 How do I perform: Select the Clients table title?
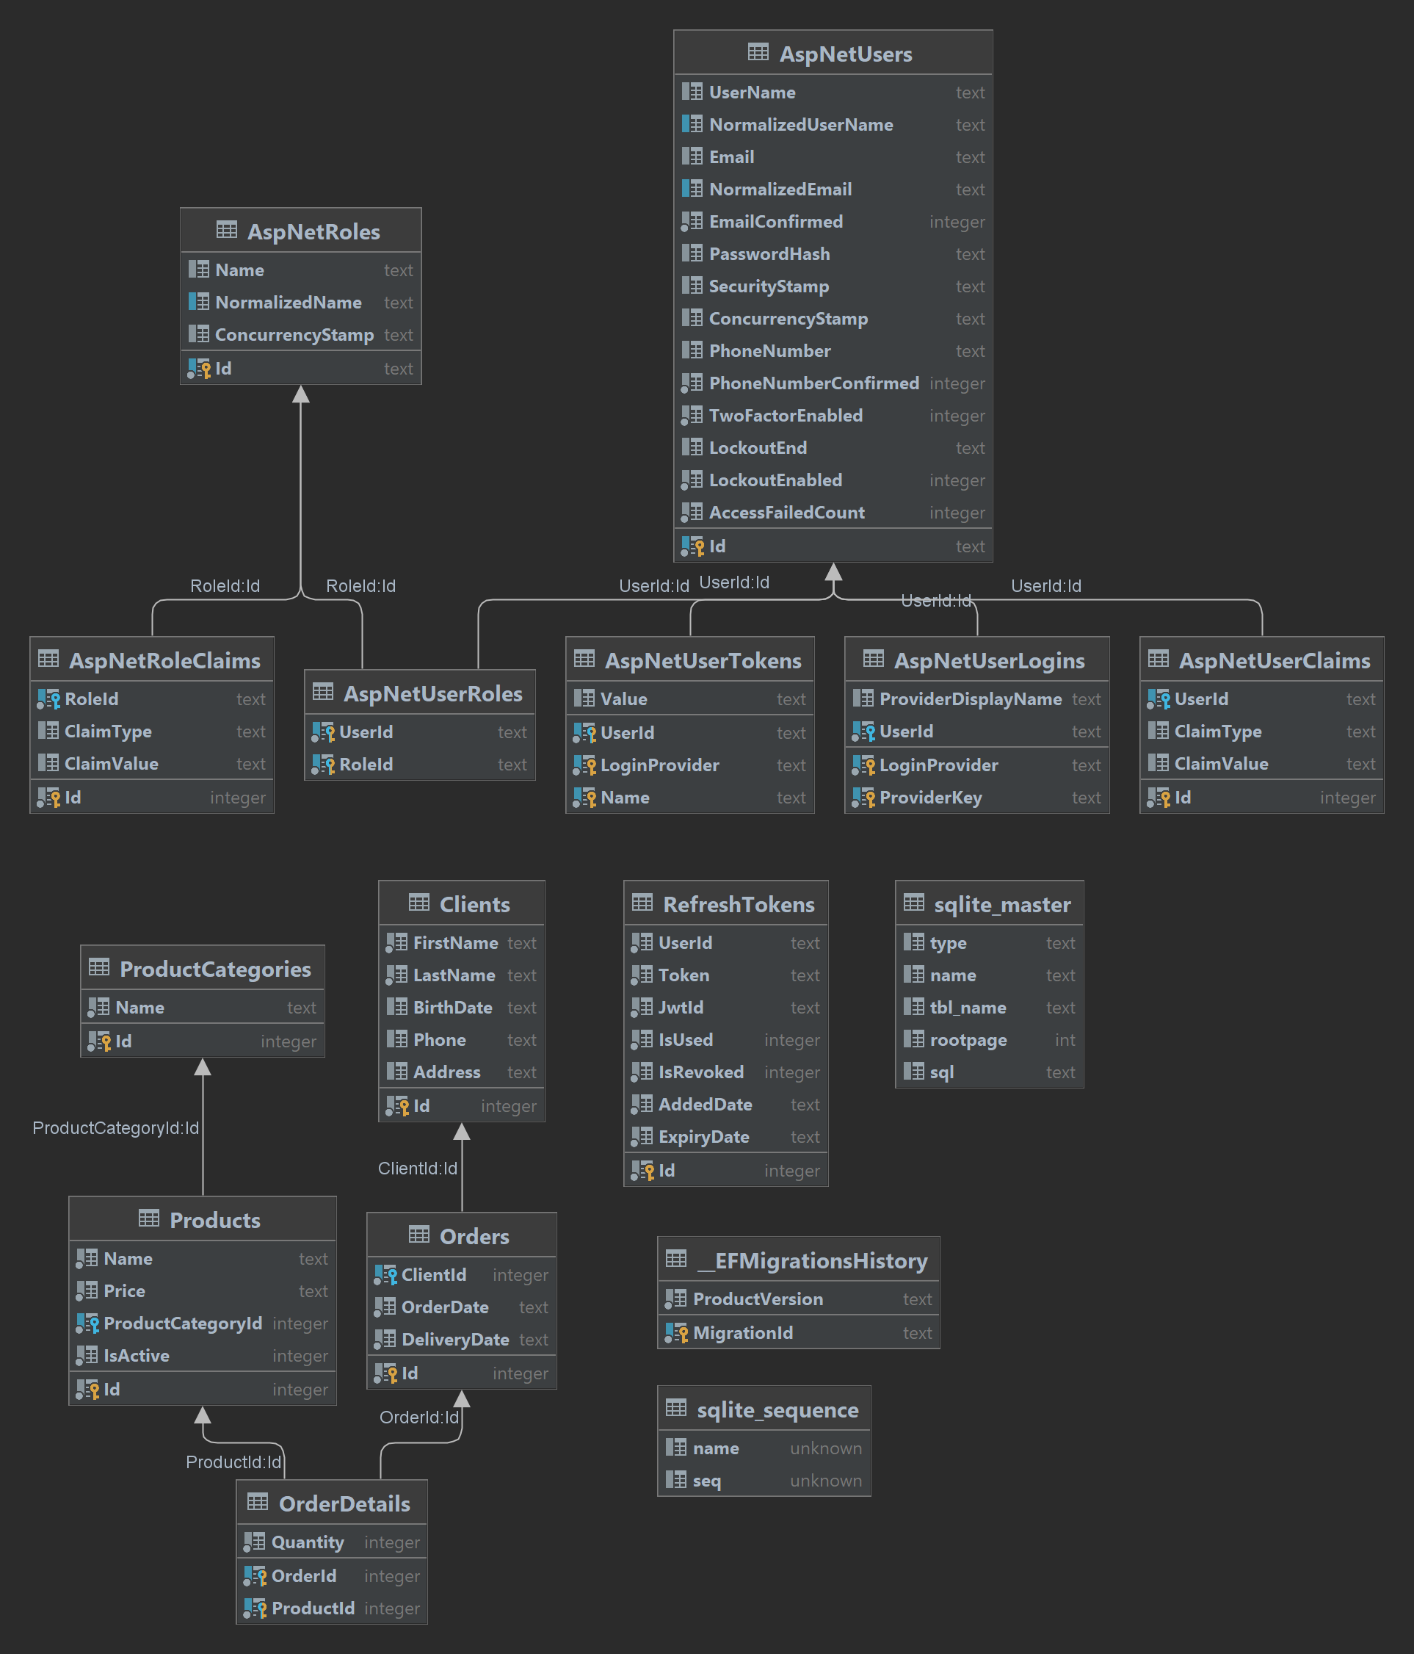474,904
